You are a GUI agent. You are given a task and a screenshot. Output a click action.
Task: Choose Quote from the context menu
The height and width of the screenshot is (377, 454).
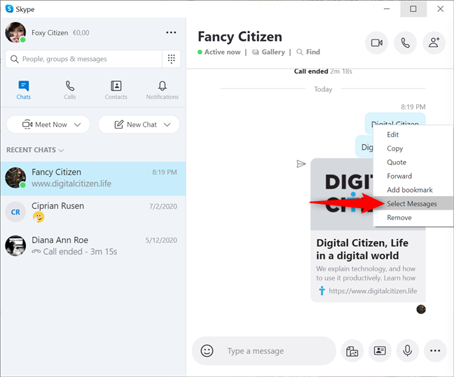pos(413,163)
